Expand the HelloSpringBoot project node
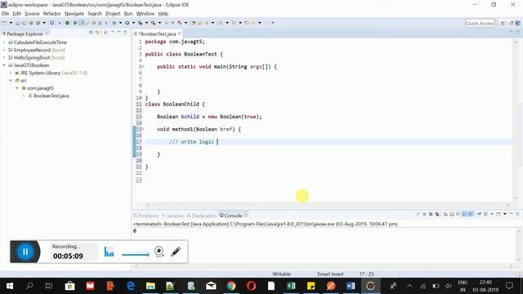The height and width of the screenshot is (294, 523). coord(4,58)
